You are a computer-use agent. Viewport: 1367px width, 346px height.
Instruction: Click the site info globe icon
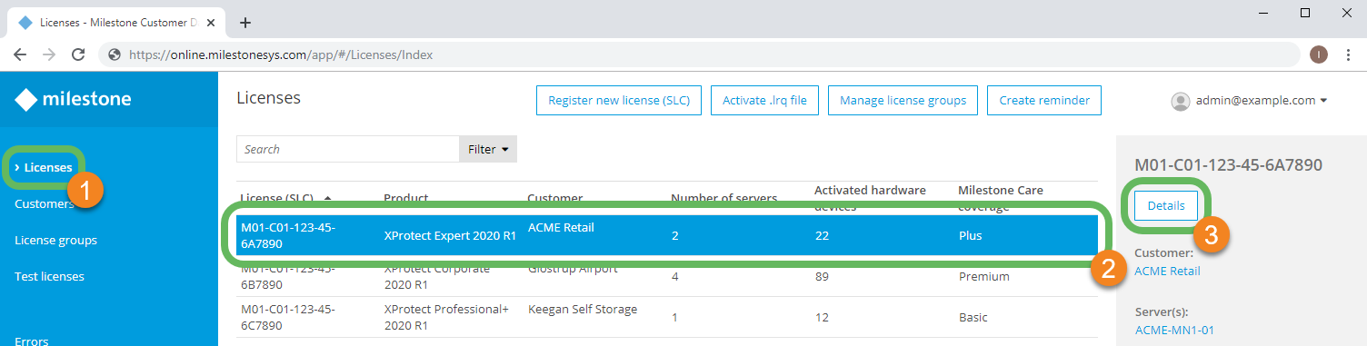pyautogui.click(x=115, y=54)
